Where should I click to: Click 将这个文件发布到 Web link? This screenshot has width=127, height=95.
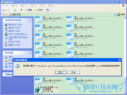tap(18, 34)
